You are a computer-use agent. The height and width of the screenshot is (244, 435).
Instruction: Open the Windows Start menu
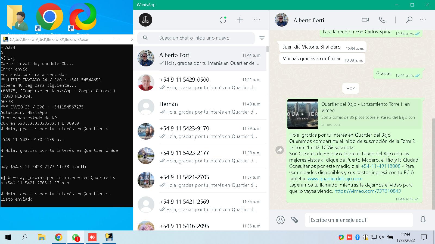[x=8, y=237]
